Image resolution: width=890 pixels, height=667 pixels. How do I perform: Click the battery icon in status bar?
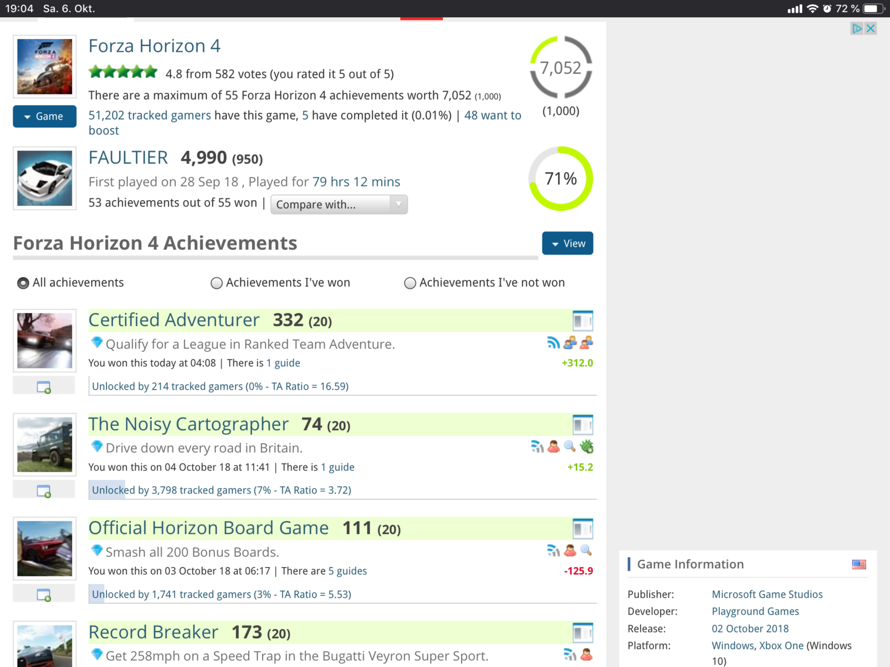(x=873, y=8)
